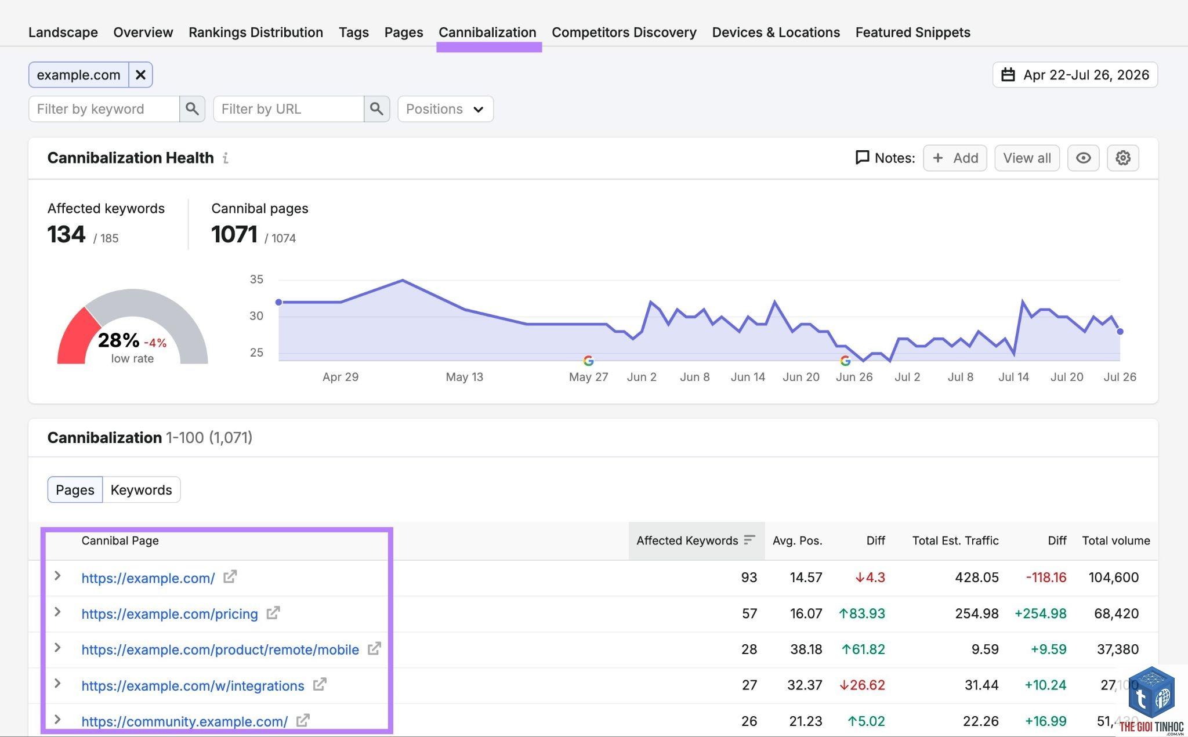
Task: Sort by Total Est. Traffic column
Action: coord(955,540)
